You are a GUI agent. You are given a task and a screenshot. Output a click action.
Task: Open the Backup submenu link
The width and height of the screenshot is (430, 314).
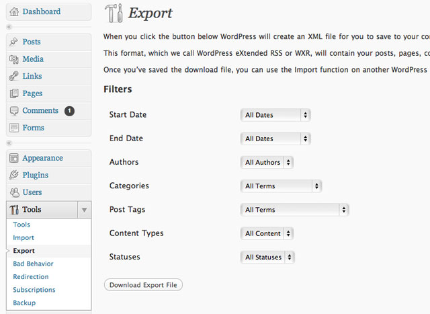click(x=24, y=303)
